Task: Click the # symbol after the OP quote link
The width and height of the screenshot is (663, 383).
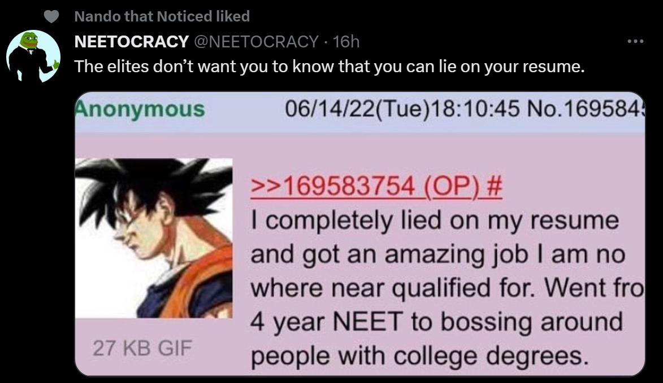Action: point(495,186)
